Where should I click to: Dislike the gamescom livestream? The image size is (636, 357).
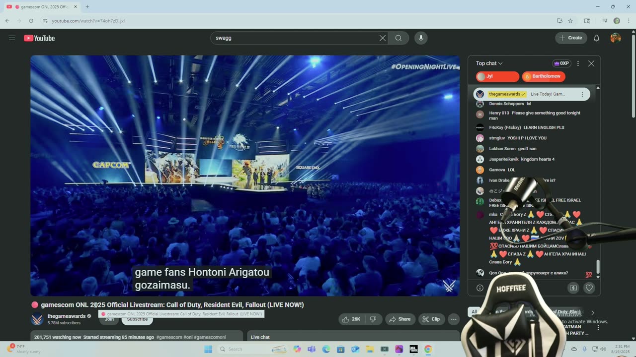[373, 319]
